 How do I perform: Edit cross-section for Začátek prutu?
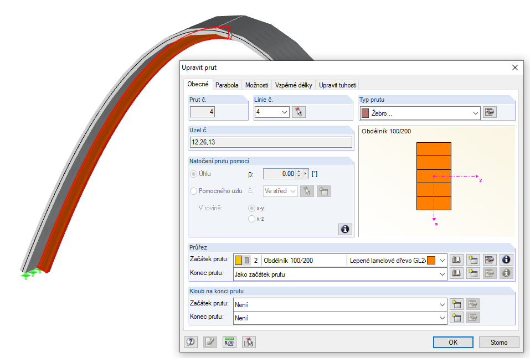pos(490,260)
